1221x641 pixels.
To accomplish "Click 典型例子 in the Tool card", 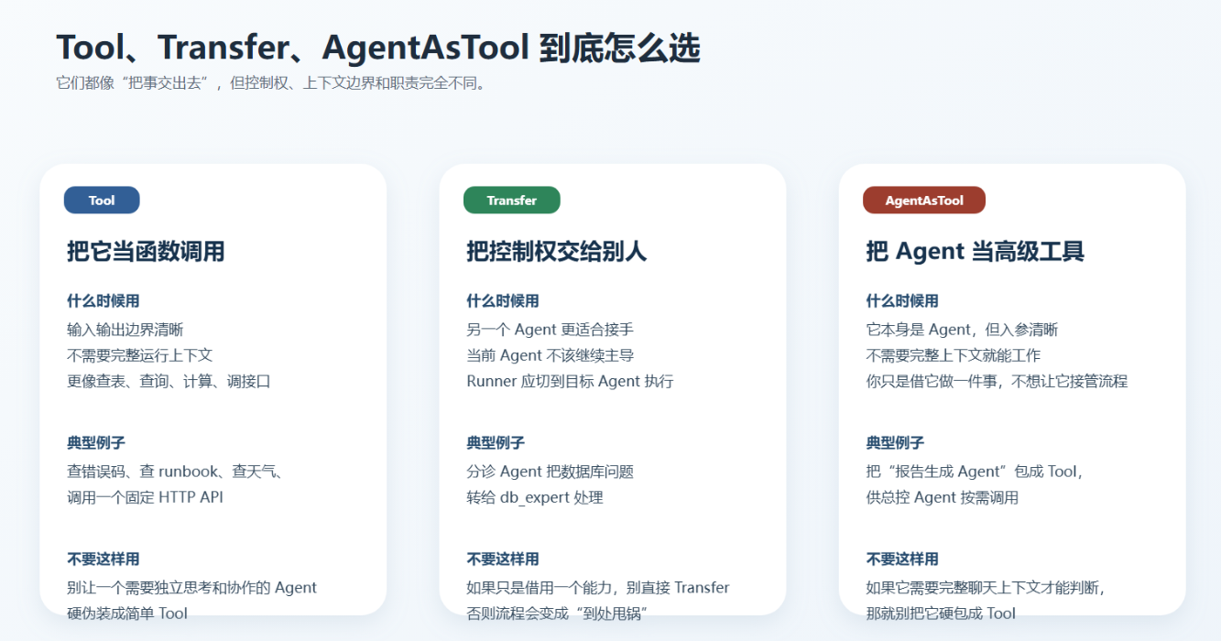I will (x=96, y=443).
